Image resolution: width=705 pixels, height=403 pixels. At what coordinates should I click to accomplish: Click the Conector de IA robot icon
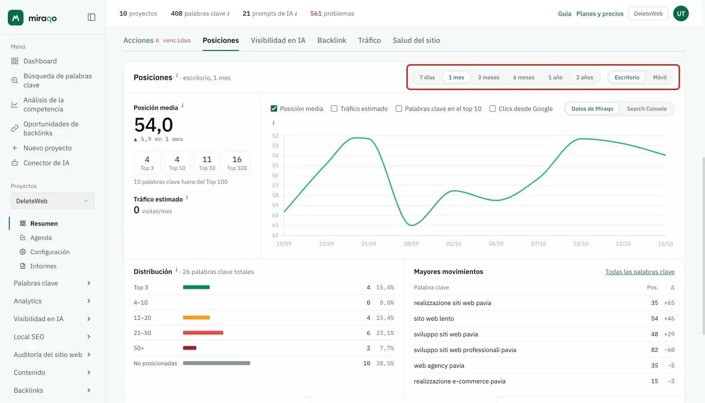click(15, 163)
